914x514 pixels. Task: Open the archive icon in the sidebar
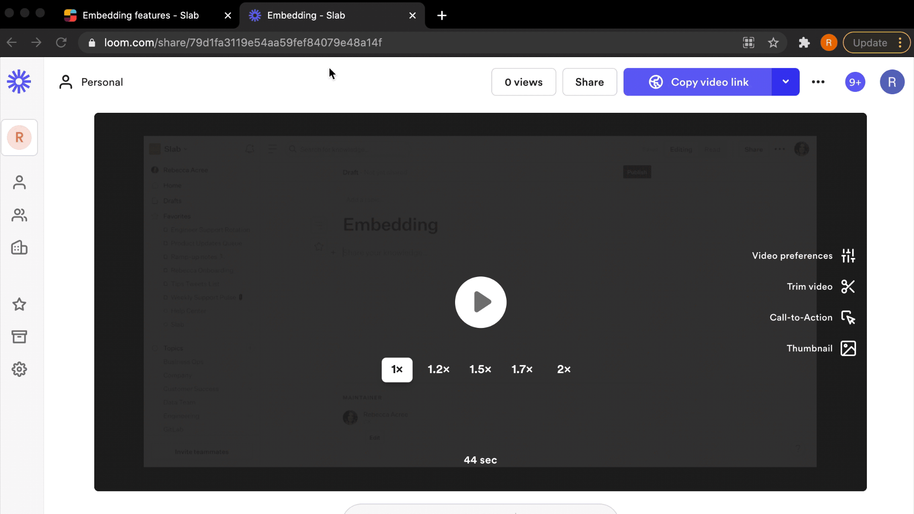19,337
